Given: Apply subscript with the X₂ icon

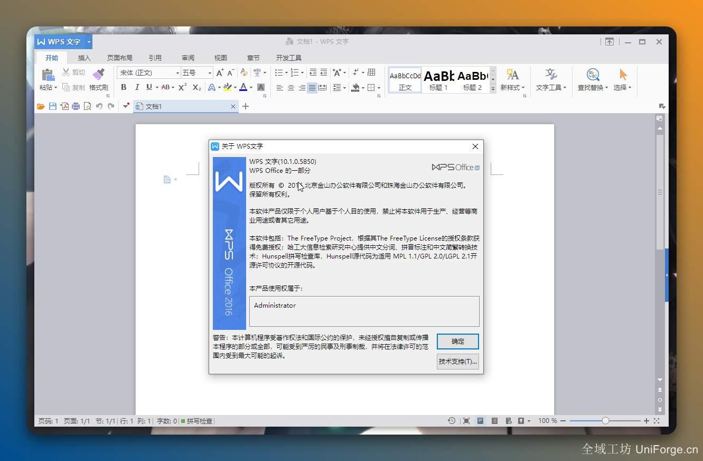Looking at the screenshot, I should (x=196, y=87).
